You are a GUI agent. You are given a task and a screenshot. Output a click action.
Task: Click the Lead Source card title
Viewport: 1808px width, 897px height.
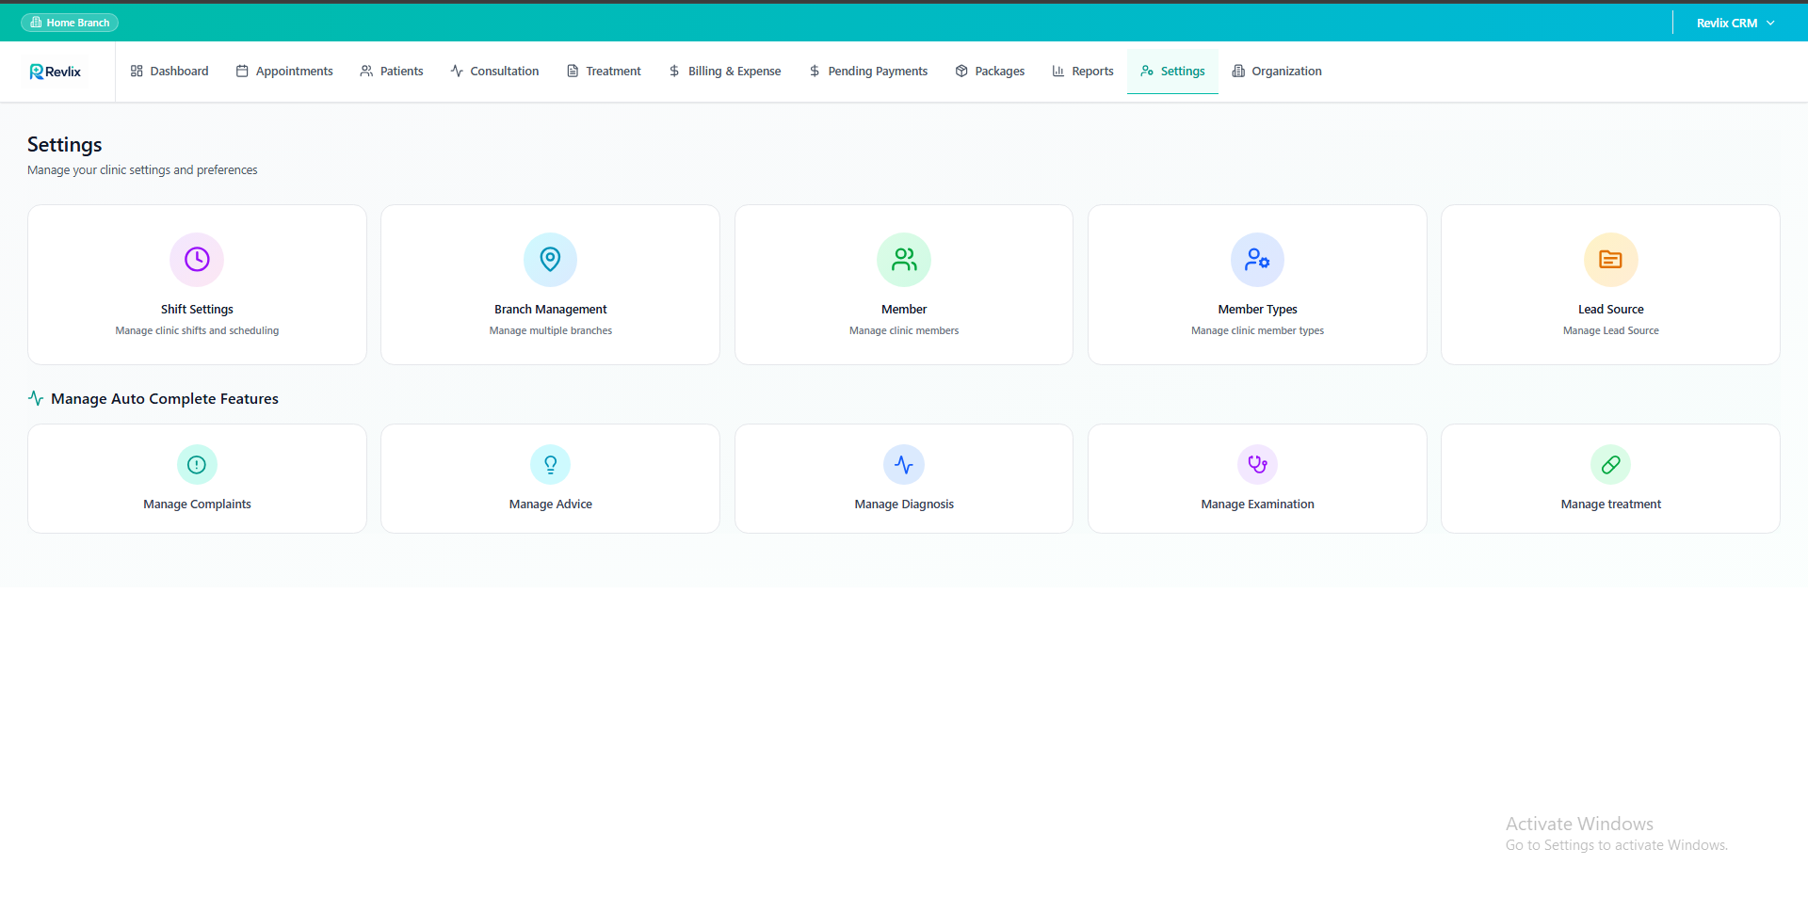[x=1611, y=309]
